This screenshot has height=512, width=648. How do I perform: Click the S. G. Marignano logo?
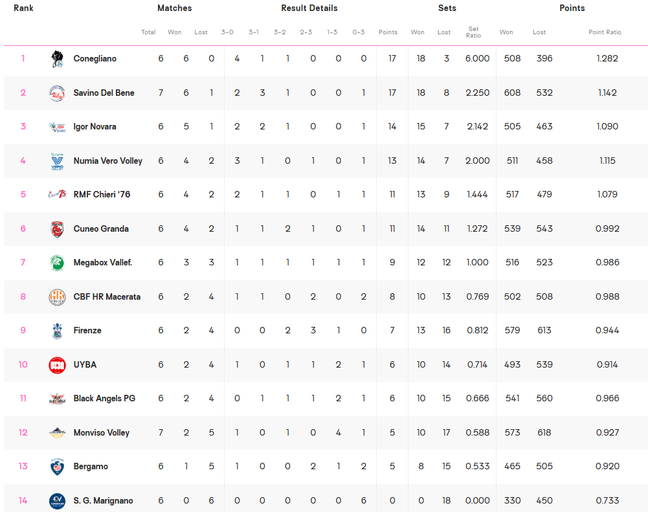(x=57, y=500)
